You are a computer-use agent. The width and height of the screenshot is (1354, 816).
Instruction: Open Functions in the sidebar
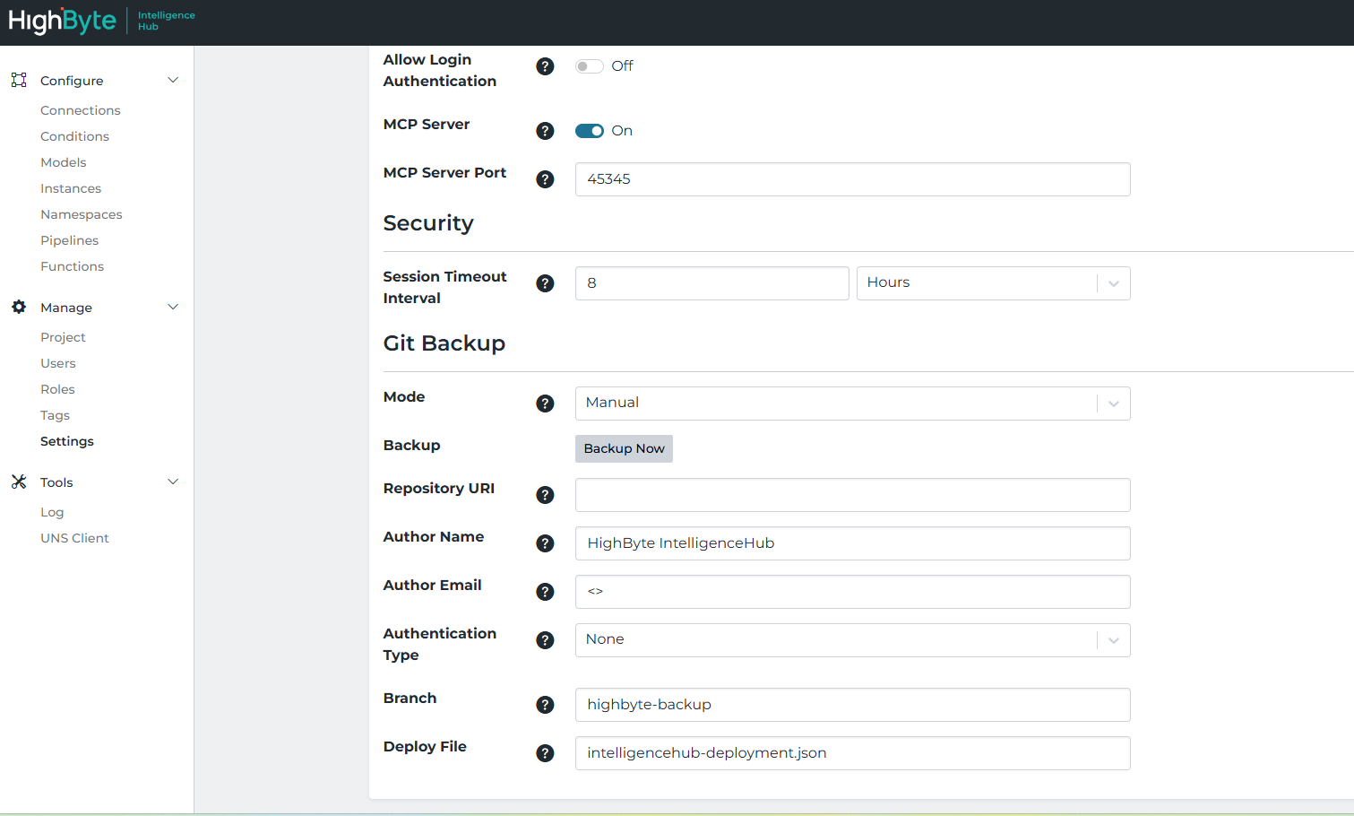pyautogui.click(x=72, y=266)
